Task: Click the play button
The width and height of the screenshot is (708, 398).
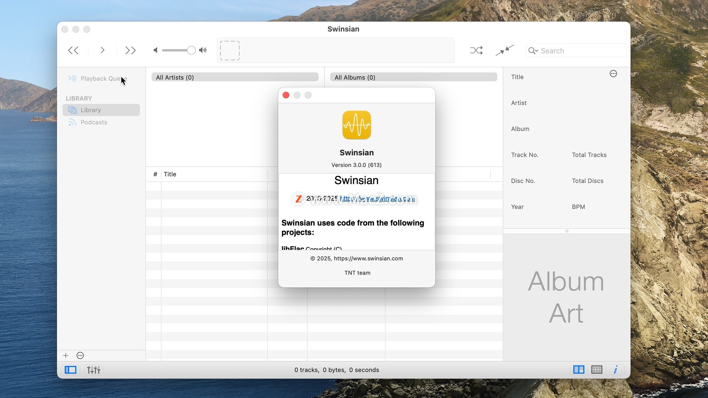Action: (103, 50)
